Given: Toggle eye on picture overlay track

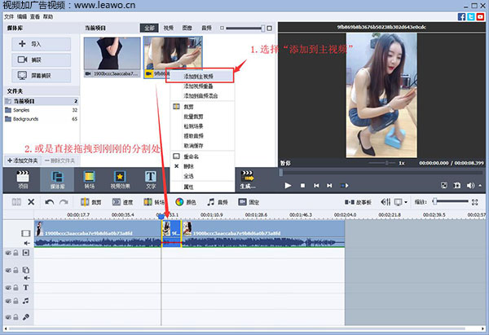Looking at the screenshot, I should [x=8, y=253].
